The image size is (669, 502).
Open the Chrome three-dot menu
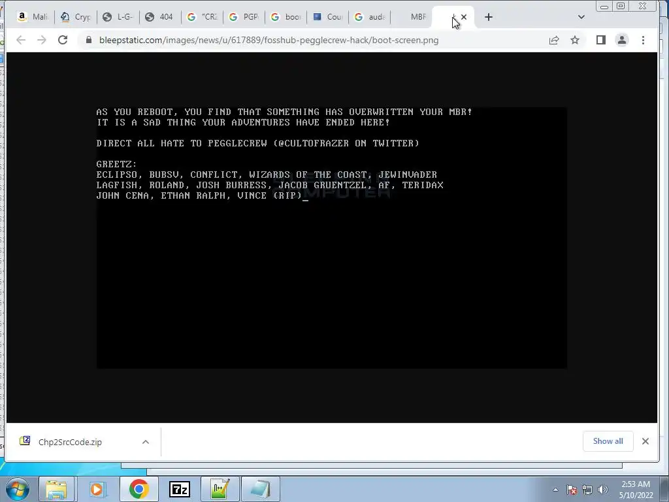[x=643, y=40]
